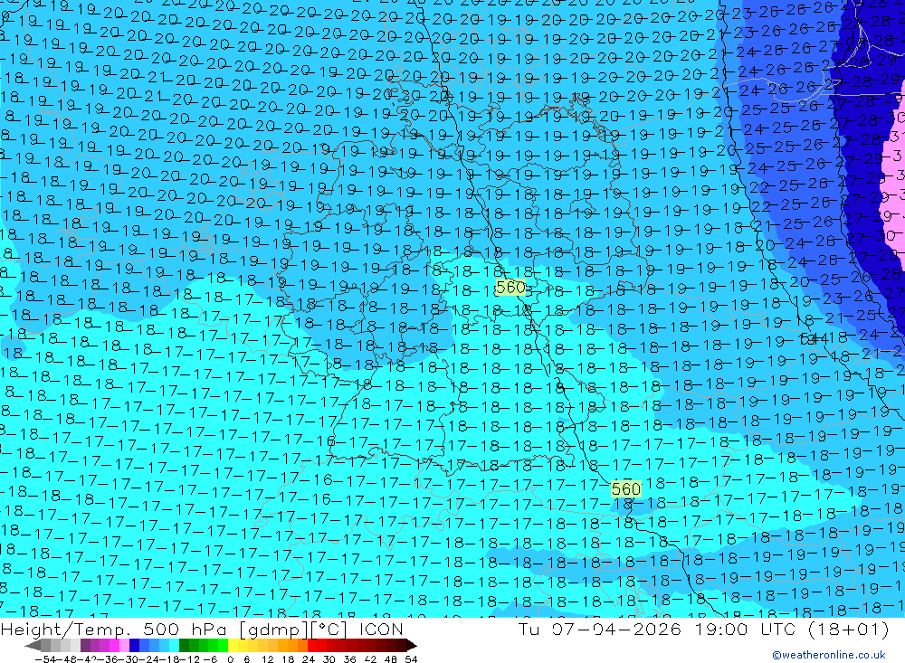The height and width of the screenshot is (663, 905).
Task: Click the '-30' value on the legend
Action: coord(129,659)
